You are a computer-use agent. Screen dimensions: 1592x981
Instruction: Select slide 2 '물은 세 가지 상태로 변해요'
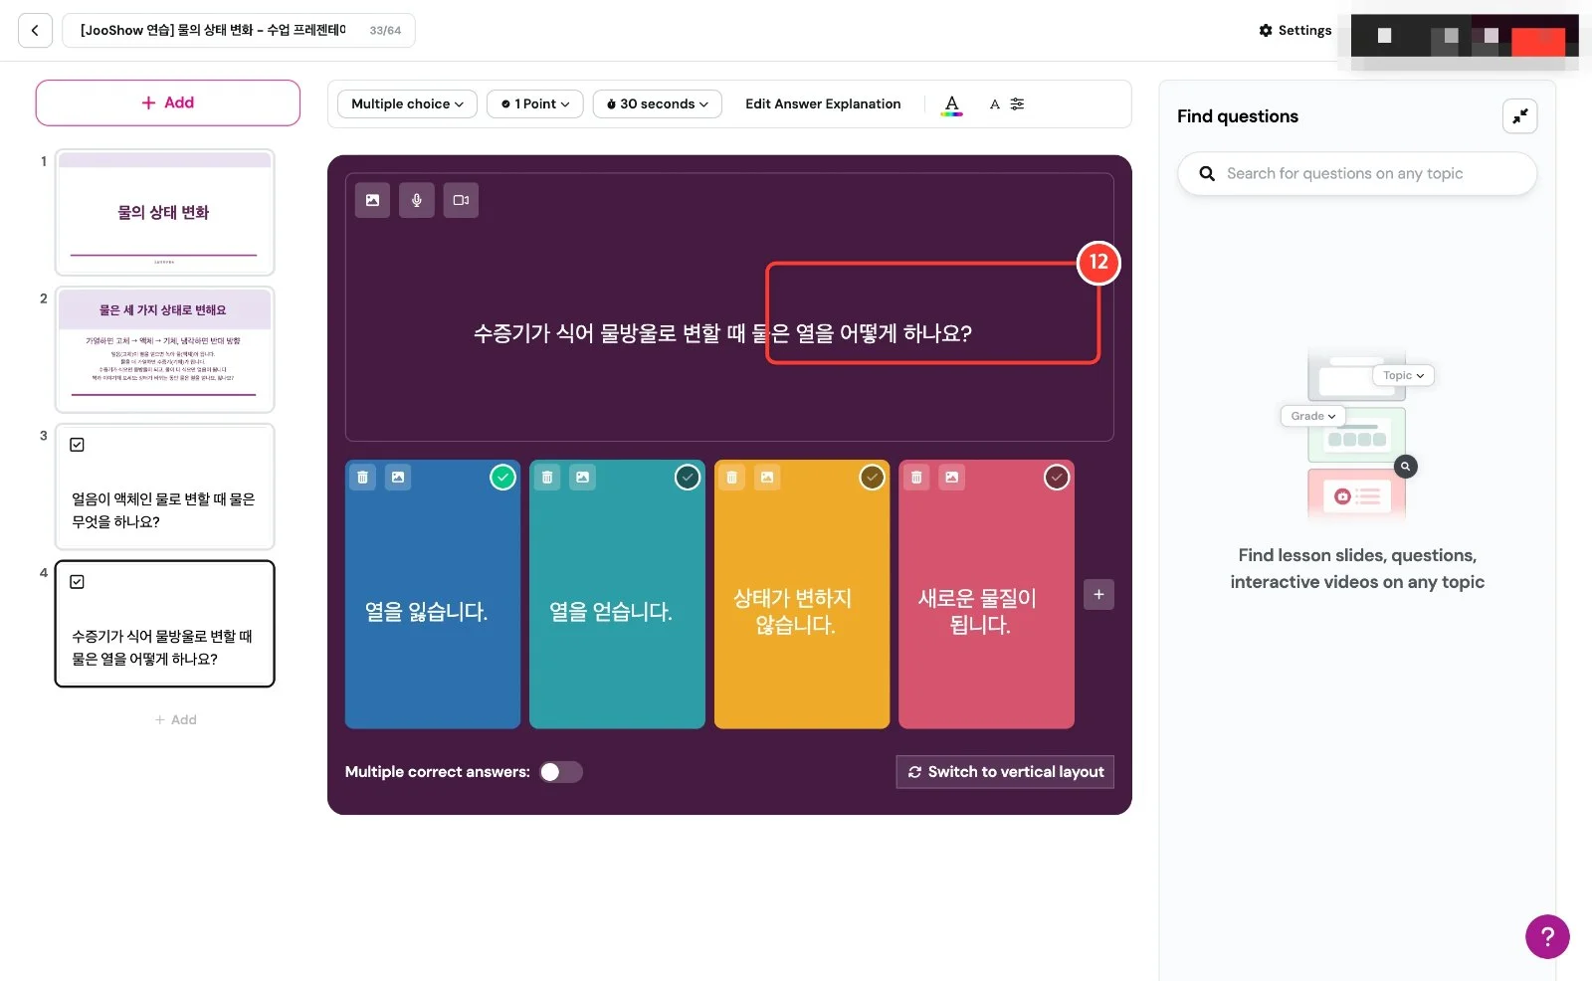[165, 349]
